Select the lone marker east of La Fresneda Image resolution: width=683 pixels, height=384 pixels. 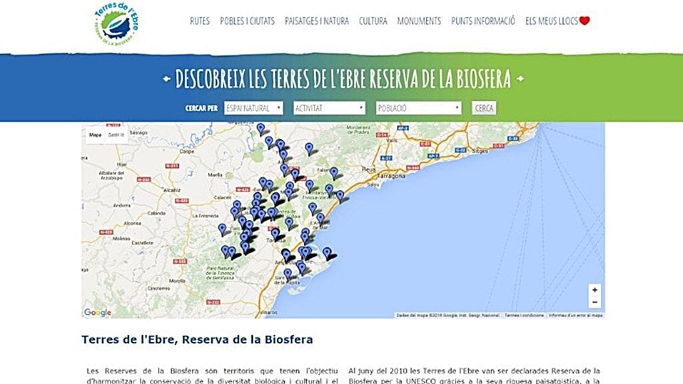pyautogui.click(x=222, y=229)
